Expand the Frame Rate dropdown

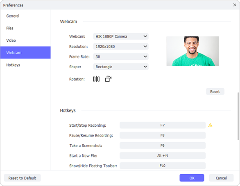121,56
